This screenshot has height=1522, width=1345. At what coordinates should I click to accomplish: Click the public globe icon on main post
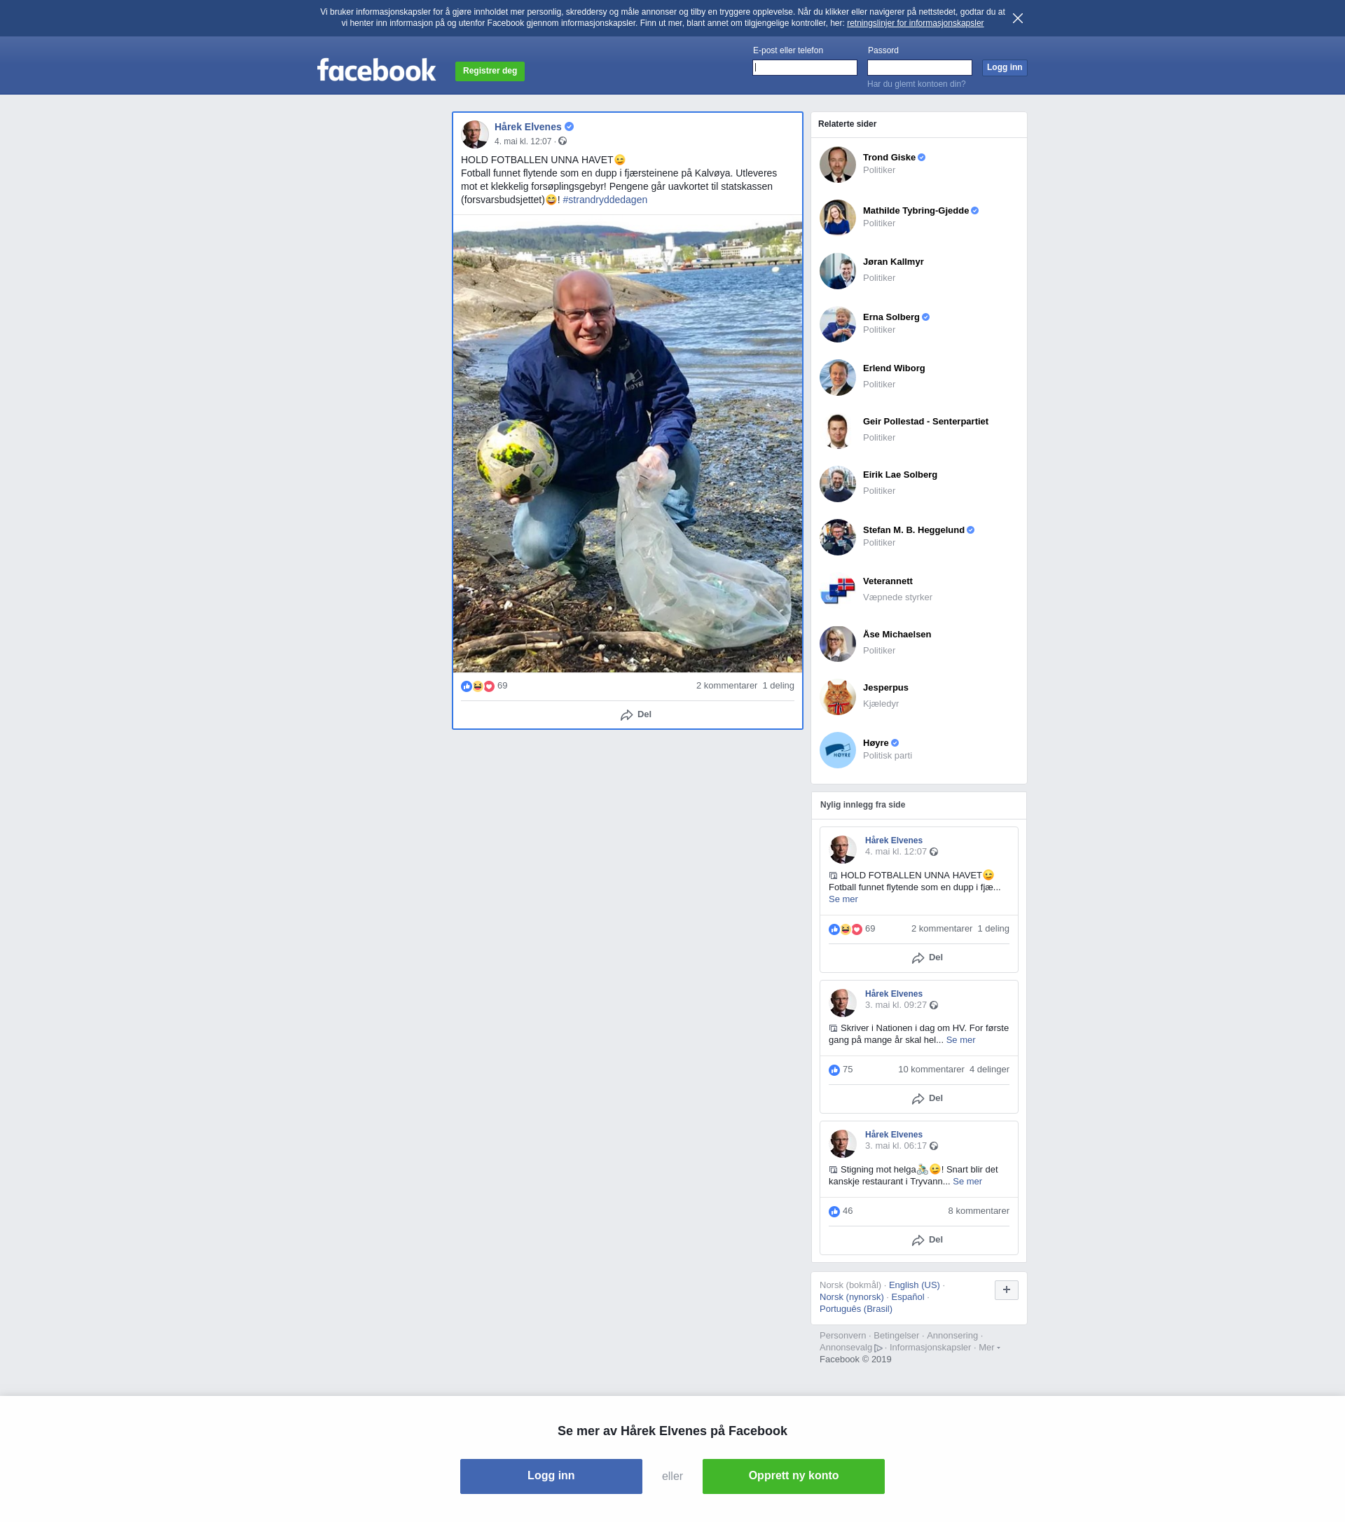click(x=563, y=141)
